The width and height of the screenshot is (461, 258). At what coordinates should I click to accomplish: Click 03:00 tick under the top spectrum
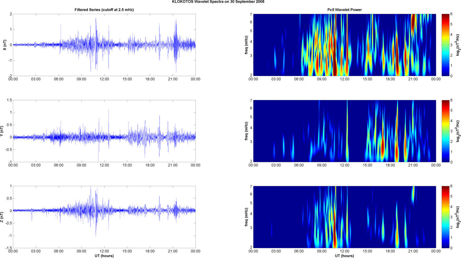pyautogui.click(x=276, y=79)
